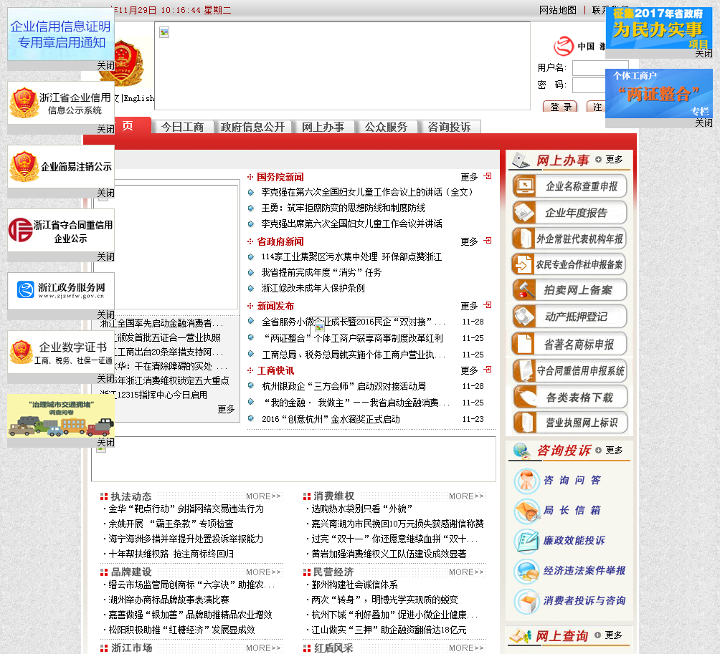The image size is (720, 654).
Task: Open news 我省提前完成年度“消劣”任务
Action: click(321, 272)
